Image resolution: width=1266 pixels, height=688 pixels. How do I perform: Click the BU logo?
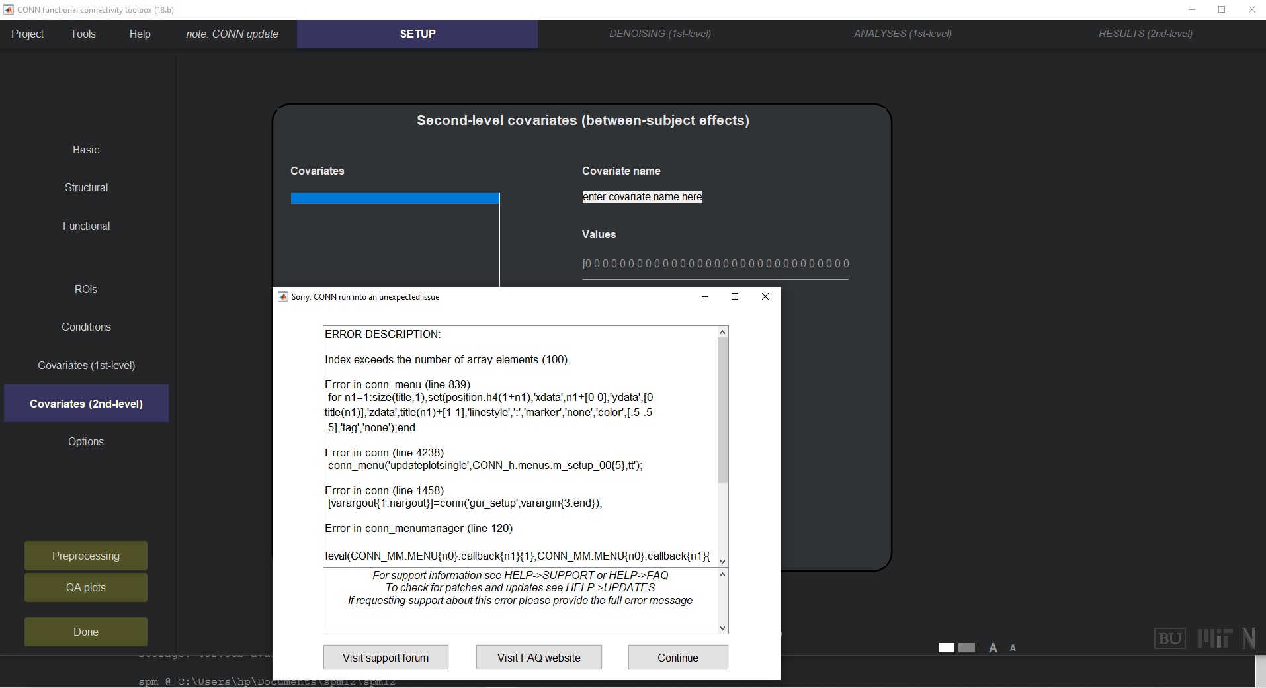(1169, 638)
